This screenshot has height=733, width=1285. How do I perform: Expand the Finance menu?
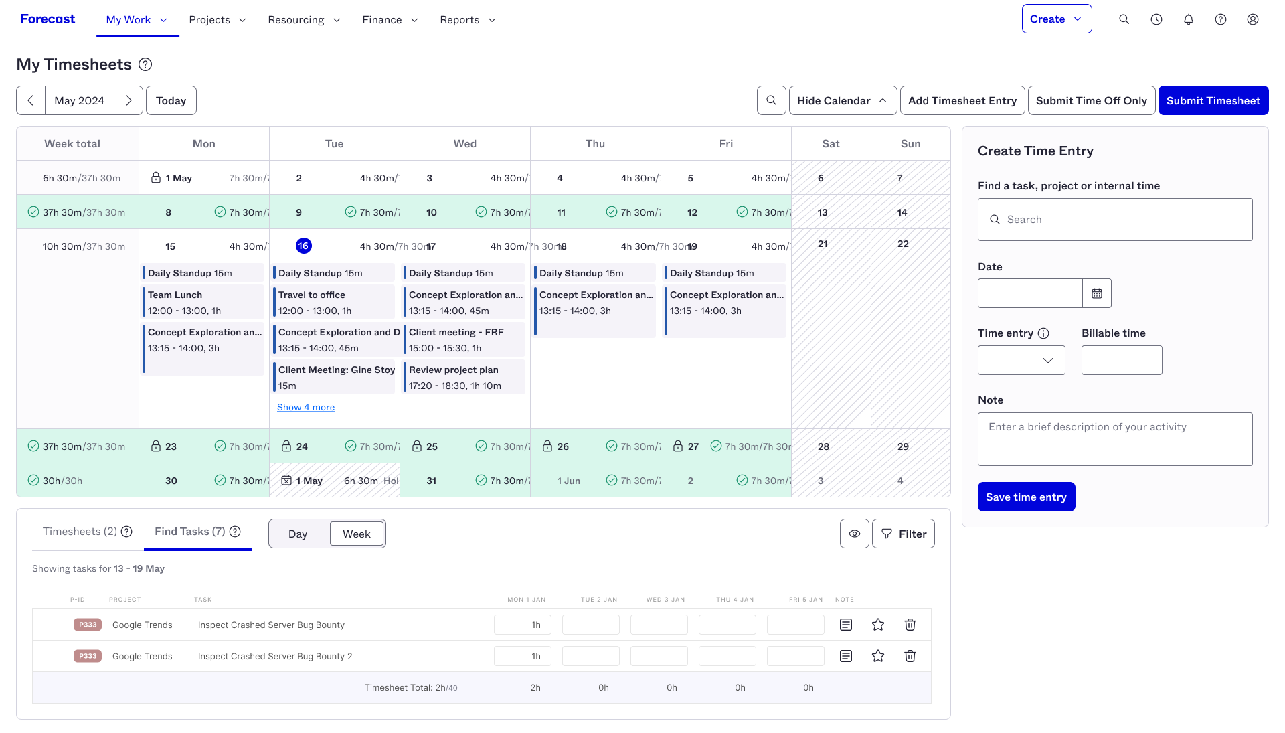[x=390, y=19]
